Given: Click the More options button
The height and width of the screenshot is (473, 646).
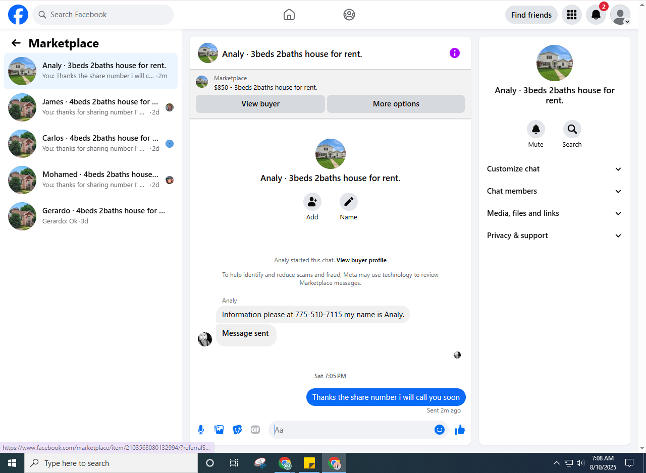Looking at the screenshot, I should (396, 104).
